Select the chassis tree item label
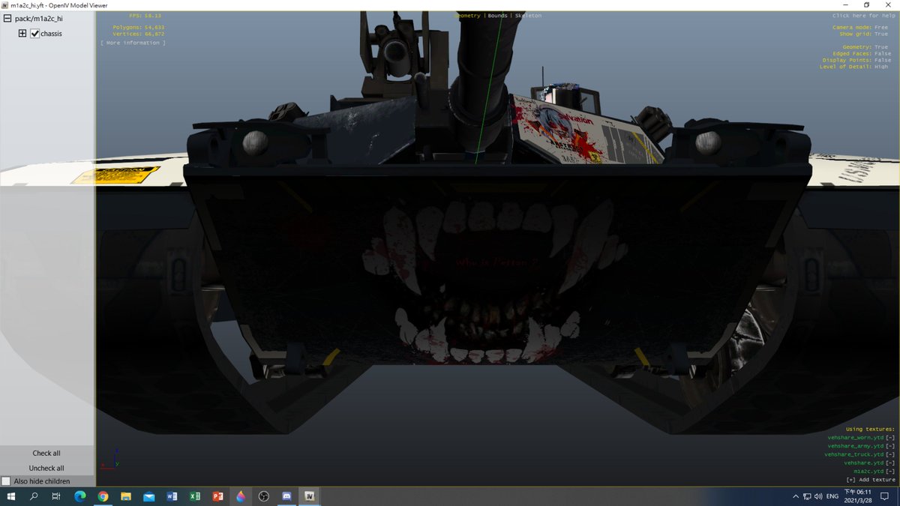 pos(52,34)
